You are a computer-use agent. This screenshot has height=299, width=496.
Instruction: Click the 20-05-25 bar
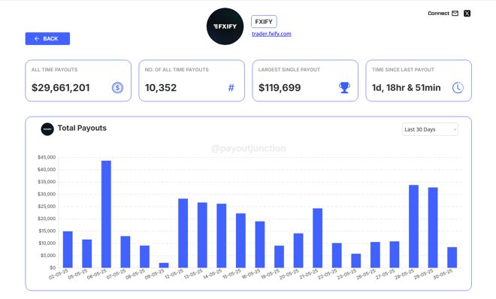(298, 251)
